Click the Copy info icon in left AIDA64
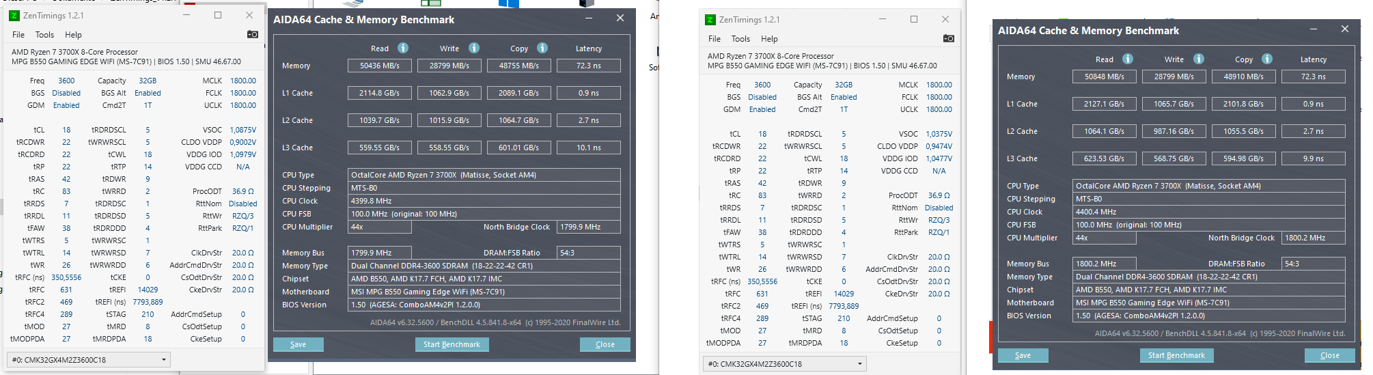 542,48
